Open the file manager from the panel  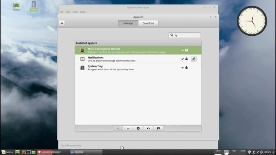coord(34,152)
